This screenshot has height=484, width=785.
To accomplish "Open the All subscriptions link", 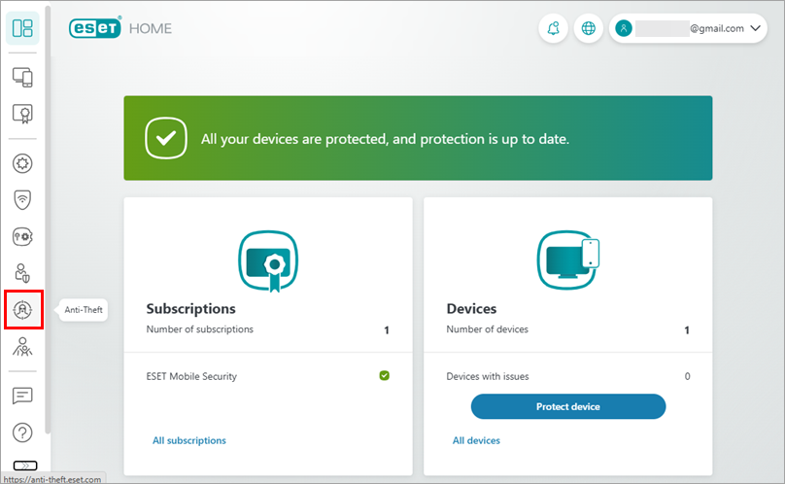I will pyautogui.click(x=189, y=440).
